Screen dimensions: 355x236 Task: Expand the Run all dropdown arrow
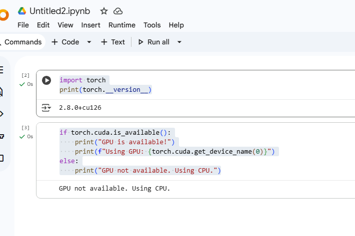coord(179,42)
